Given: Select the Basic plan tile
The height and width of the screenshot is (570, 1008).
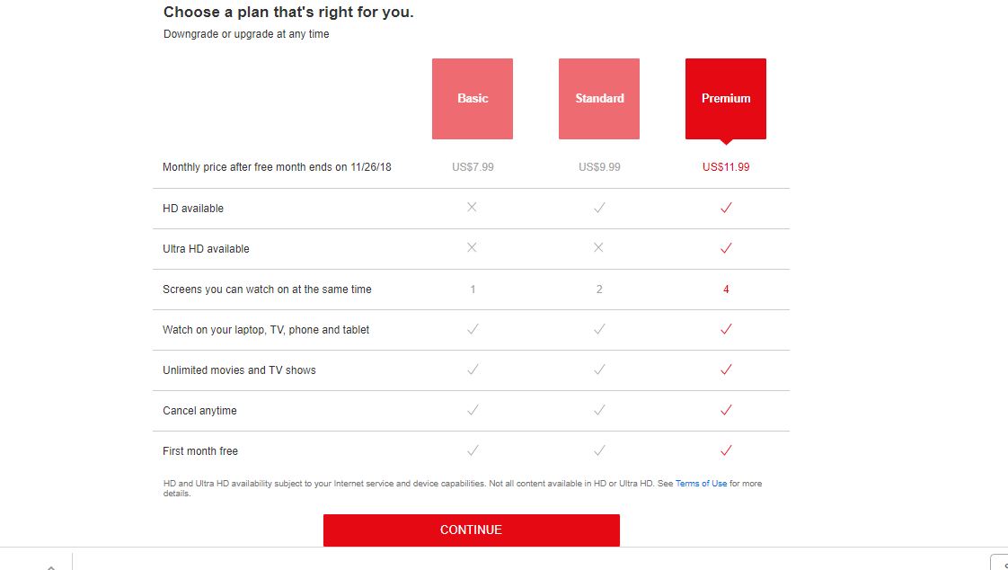Looking at the screenshot, I should tap(473, 98).
